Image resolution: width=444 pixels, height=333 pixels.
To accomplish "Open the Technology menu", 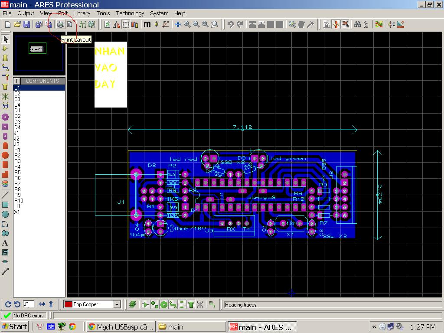I will point(130,13).
